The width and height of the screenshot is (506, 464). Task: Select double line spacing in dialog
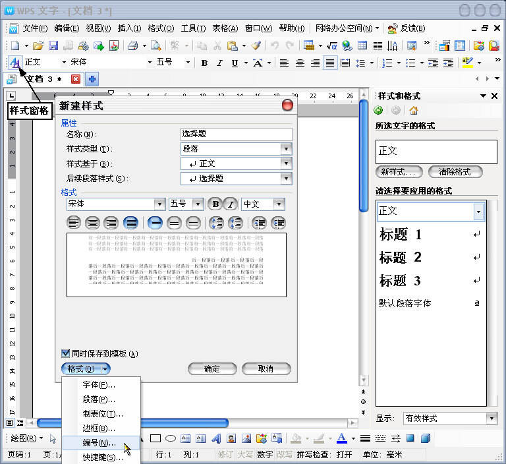pyautogui.click(x=193, y=223)
